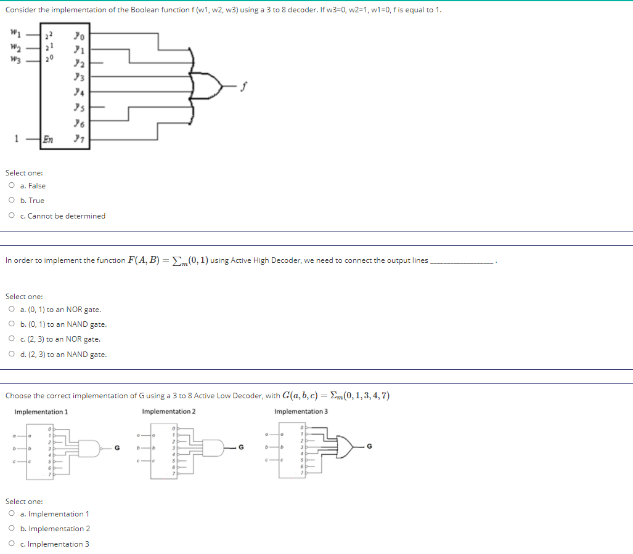This screenshot has width=633, height=554.
Task: Click the G output of Implementation 2
Action: [x=241, y=448]
